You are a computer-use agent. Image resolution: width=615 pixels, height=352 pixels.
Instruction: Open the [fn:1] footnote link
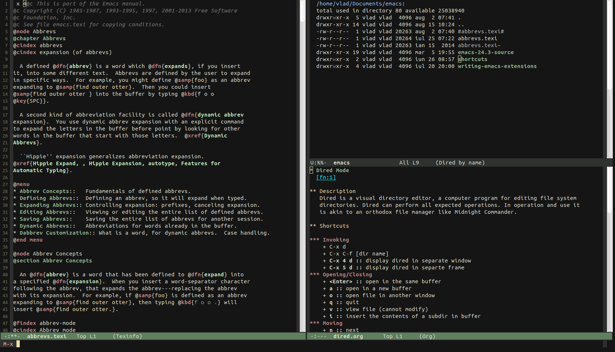(326, 177)
